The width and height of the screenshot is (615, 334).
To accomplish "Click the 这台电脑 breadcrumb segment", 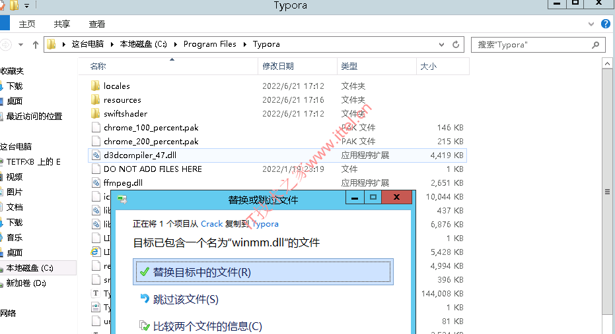I will [87, 44].
